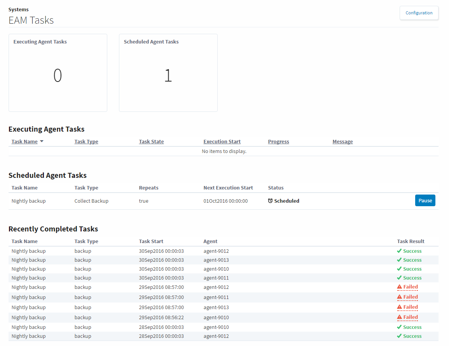Click the green checkmark in the first completed row
449x346 pixels.
[x=399, y=251]
